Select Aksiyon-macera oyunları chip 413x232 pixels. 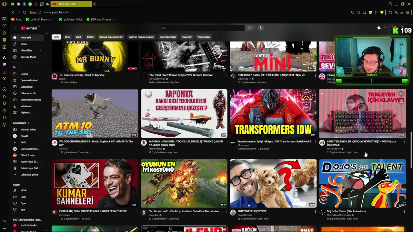[x=141, y=37]
